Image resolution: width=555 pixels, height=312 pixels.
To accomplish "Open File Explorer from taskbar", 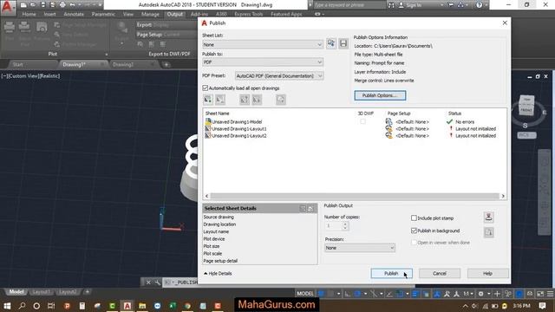I will tap(142, 306).
